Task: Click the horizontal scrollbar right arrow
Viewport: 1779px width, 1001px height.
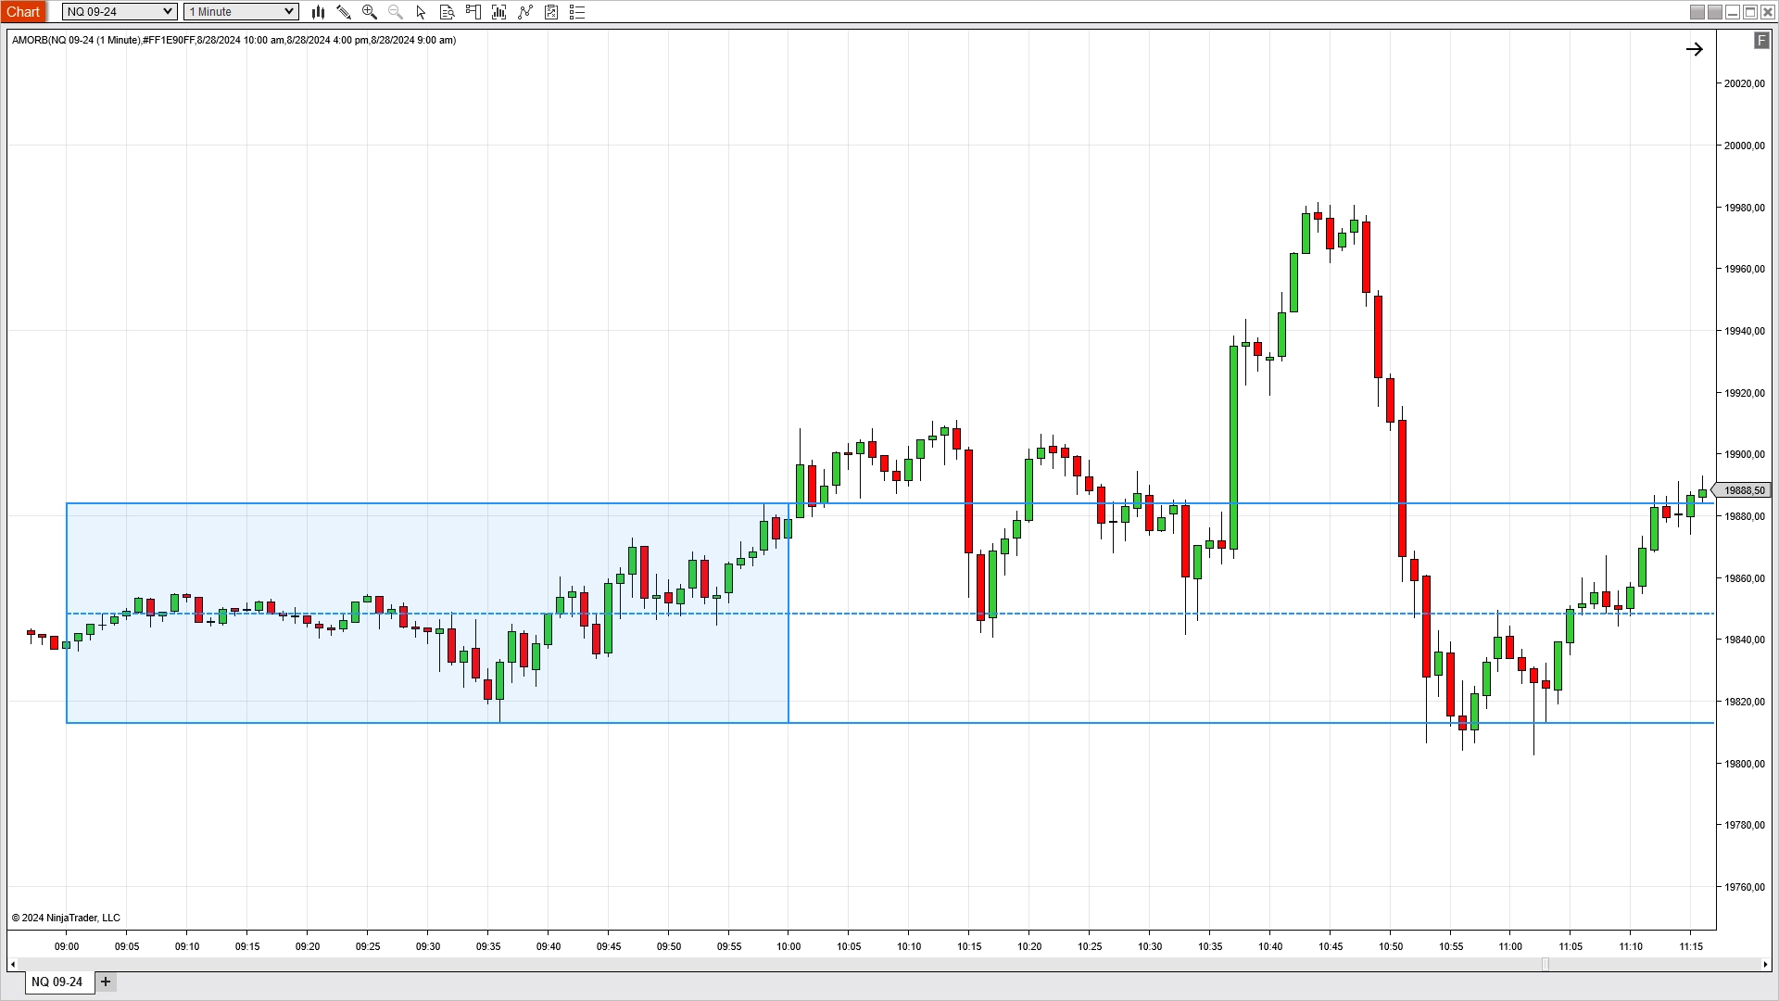Action: click(1764, 965)
